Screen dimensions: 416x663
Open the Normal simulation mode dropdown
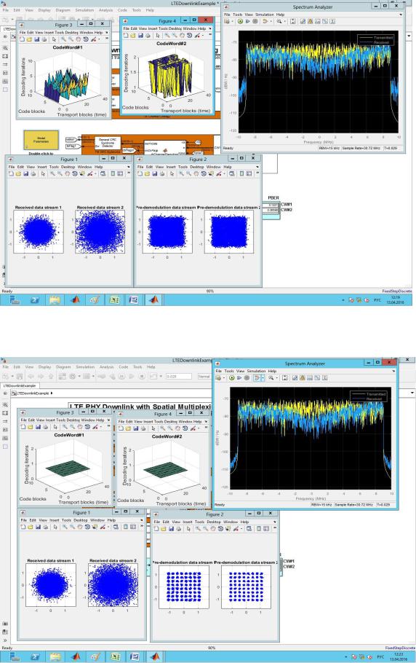204,376
